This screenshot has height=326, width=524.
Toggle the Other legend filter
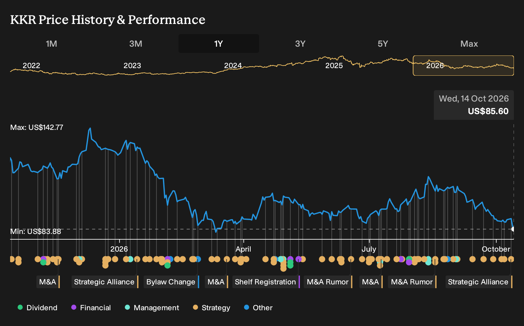pos(258,308)
